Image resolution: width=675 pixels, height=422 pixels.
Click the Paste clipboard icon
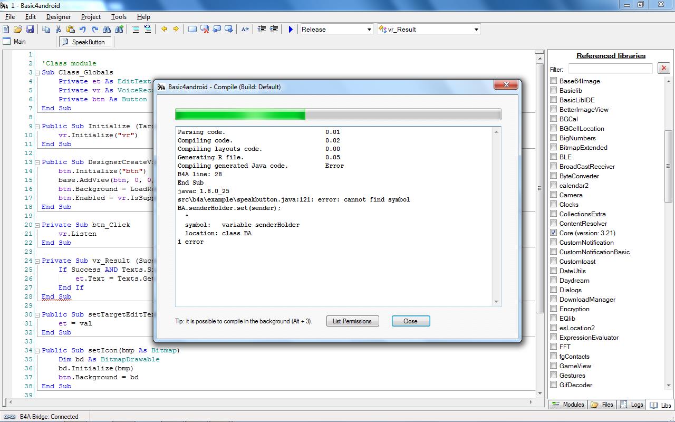click(71, 30)
